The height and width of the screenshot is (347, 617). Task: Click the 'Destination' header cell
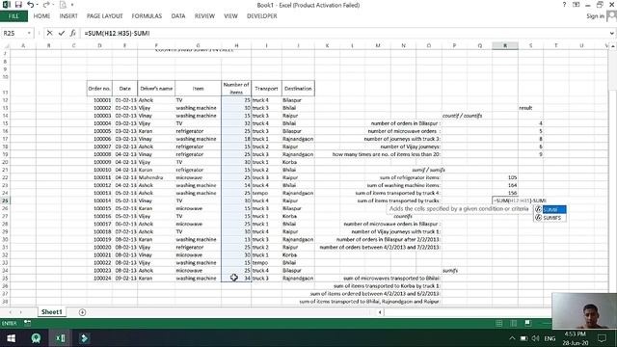tap(298, 89)
